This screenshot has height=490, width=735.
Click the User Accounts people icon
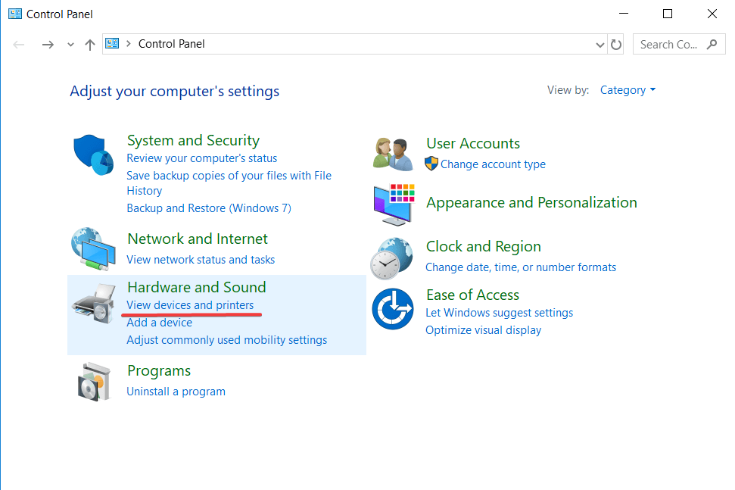point(393,154)
